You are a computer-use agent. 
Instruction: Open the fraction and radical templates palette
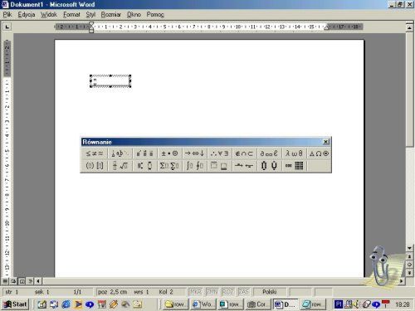point(120,166)
